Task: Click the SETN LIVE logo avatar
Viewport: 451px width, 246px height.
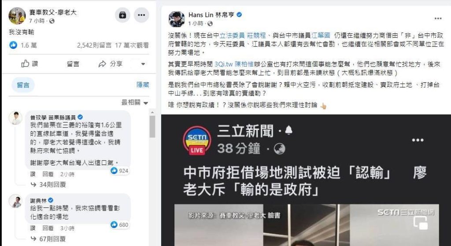Action: coord(197,141)
